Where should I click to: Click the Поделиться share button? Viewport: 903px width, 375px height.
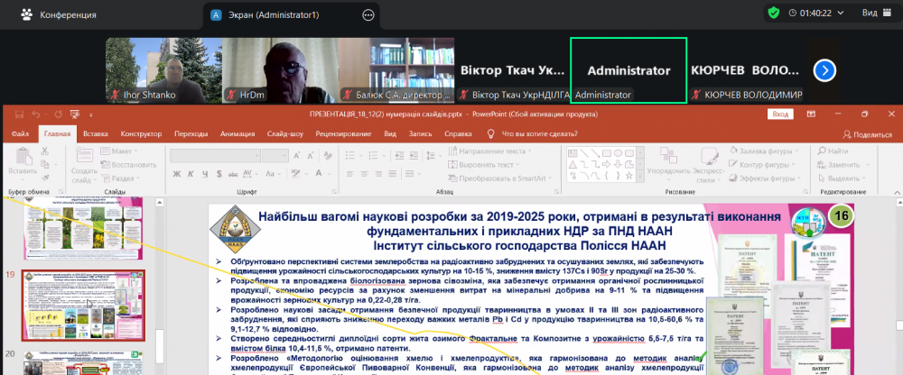[x=866, y=133]
